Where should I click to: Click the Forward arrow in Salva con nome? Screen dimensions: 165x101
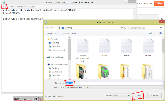click(52, 27)
